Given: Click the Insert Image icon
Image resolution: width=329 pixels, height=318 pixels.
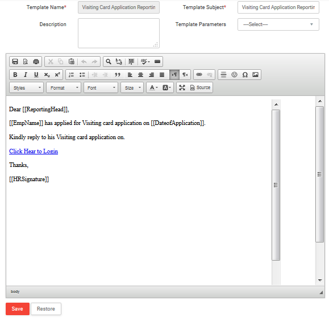Looking at the screenshot, I should point(255,74).
